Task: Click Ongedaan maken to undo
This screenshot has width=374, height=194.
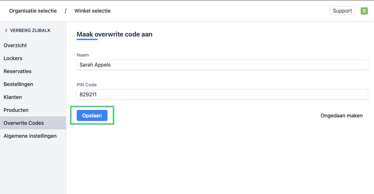Action: click(x=341, y=115)
